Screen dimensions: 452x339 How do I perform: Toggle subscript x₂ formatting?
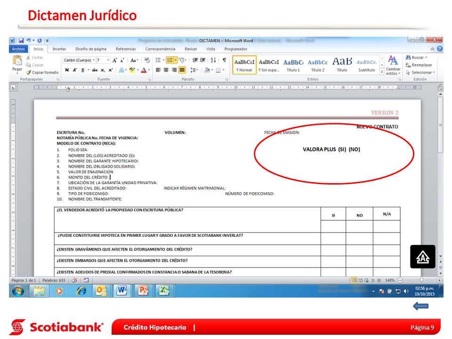pyautogui.click(x=103, y=70)
